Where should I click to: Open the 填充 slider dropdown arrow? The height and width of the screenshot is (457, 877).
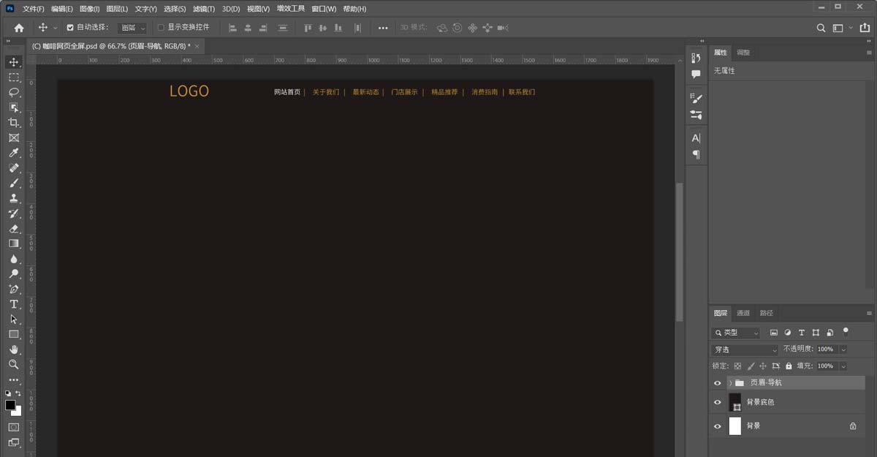[843, 366]
